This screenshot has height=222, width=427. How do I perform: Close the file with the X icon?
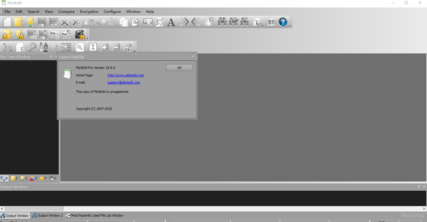(65, 22)
